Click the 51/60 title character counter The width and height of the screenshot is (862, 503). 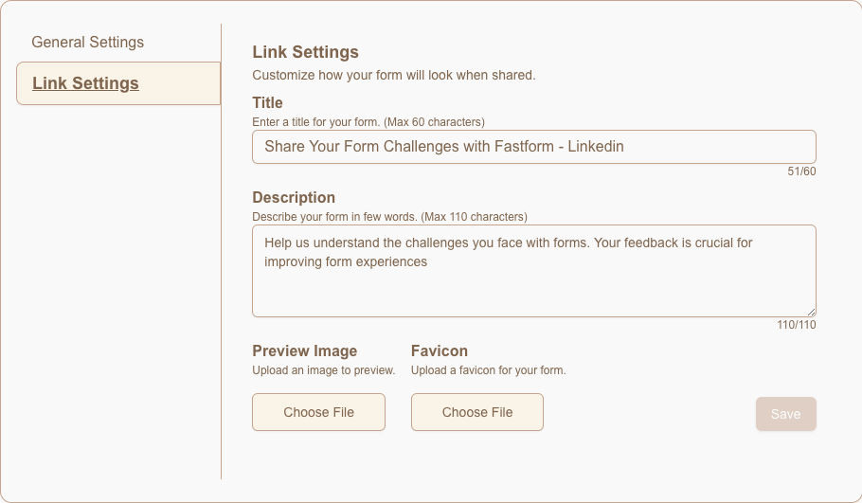pos(801,171)
